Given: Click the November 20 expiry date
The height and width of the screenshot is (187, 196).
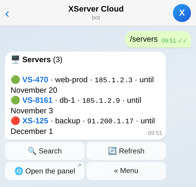Looking at the screenshot, I should click(34, 90).
